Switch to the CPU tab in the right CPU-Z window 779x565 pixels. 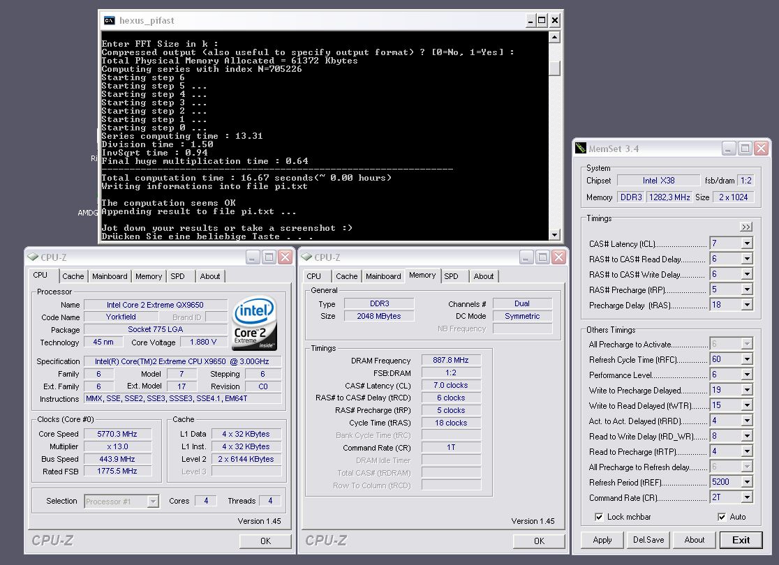pyautogui.click(x=313, y=276)
